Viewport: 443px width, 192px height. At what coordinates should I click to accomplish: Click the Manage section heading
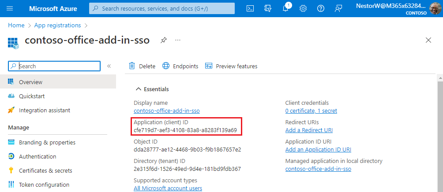click(x=19, y=128)
